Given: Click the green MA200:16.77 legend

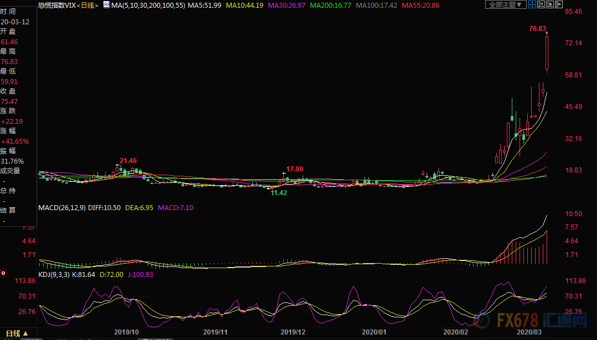Looking at the screenshot, I should click(331, 5).
